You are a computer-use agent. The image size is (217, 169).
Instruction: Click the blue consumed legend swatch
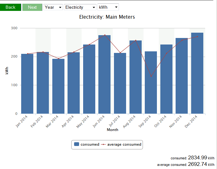tap(76, 144)
